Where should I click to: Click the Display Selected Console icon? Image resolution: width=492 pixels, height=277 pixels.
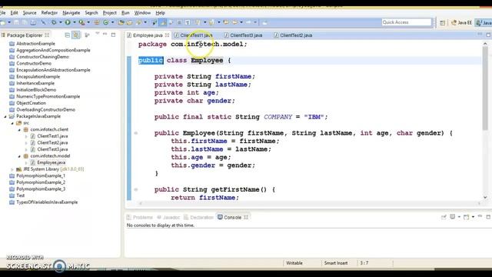point(453,217)
